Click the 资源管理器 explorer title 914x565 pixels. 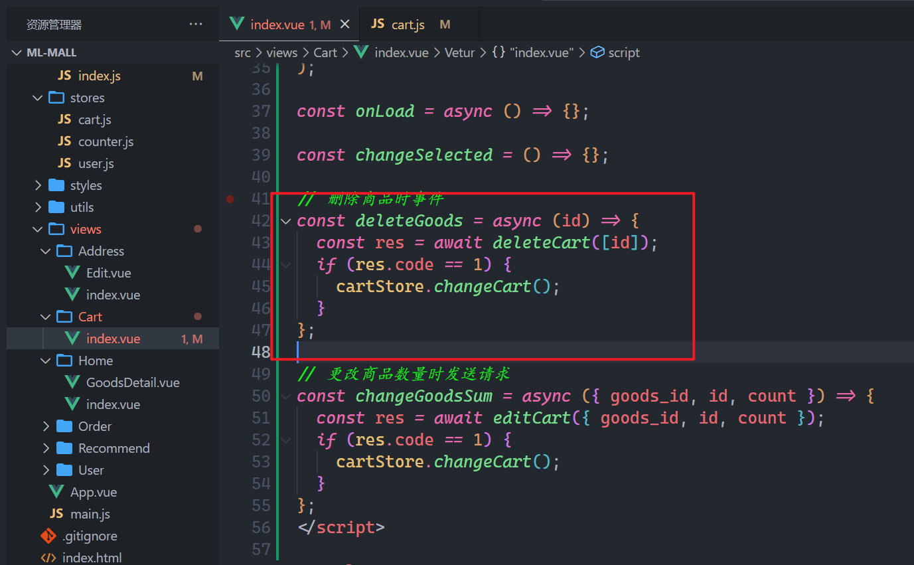54,25
